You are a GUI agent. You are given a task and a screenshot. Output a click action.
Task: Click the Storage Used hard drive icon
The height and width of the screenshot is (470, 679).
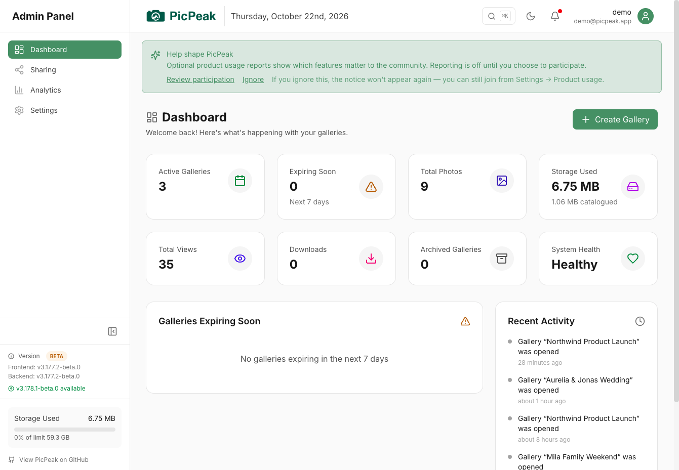(x=633, y=187)
